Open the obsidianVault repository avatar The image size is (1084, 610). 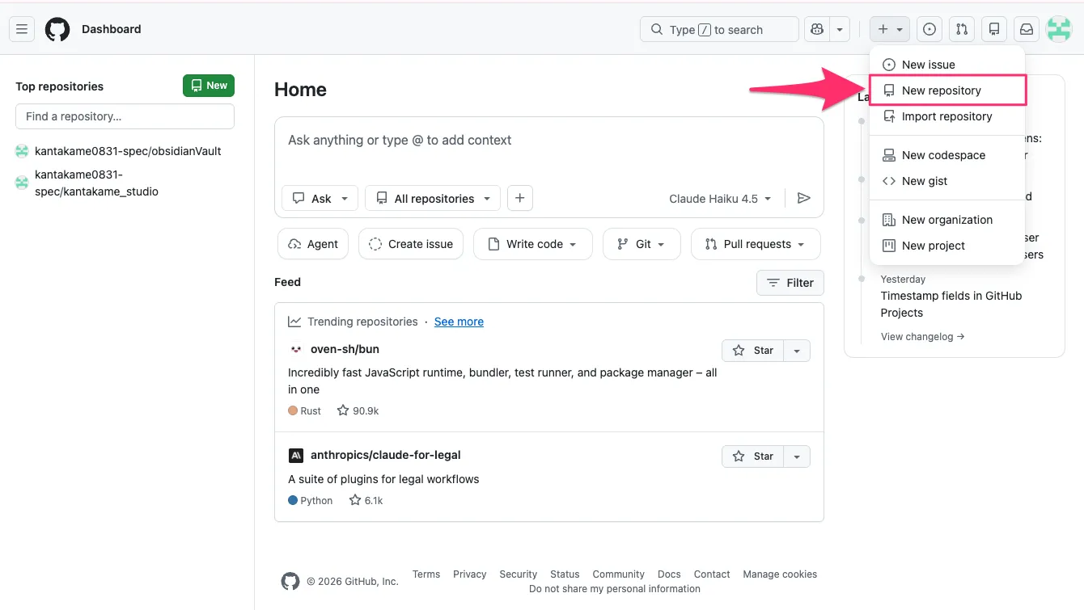pos(22,151)
